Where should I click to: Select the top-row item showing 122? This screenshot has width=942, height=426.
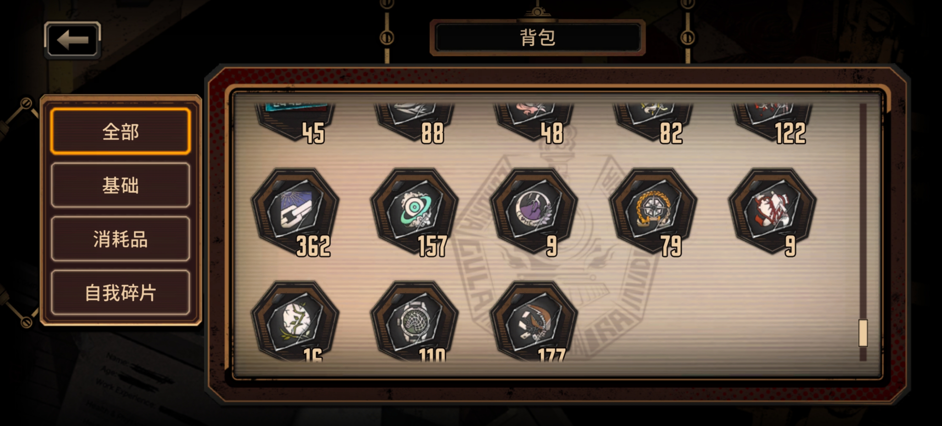pos(772,122)
